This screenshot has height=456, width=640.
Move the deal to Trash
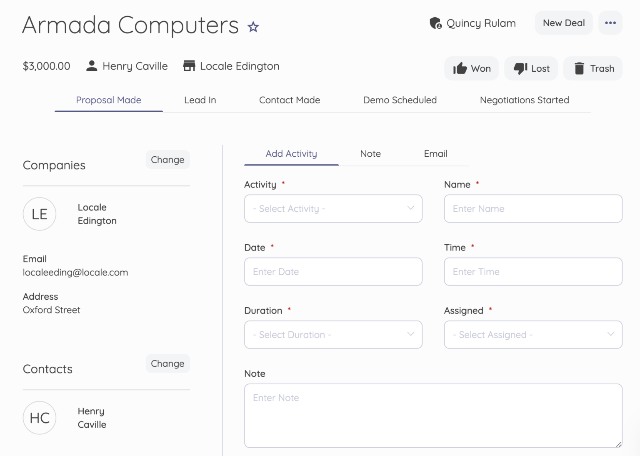[593, 68]
